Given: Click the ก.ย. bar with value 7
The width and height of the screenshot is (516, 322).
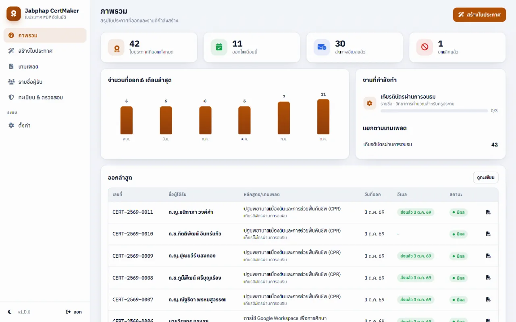Looking at the screenshot, I should tap(284, 118).
